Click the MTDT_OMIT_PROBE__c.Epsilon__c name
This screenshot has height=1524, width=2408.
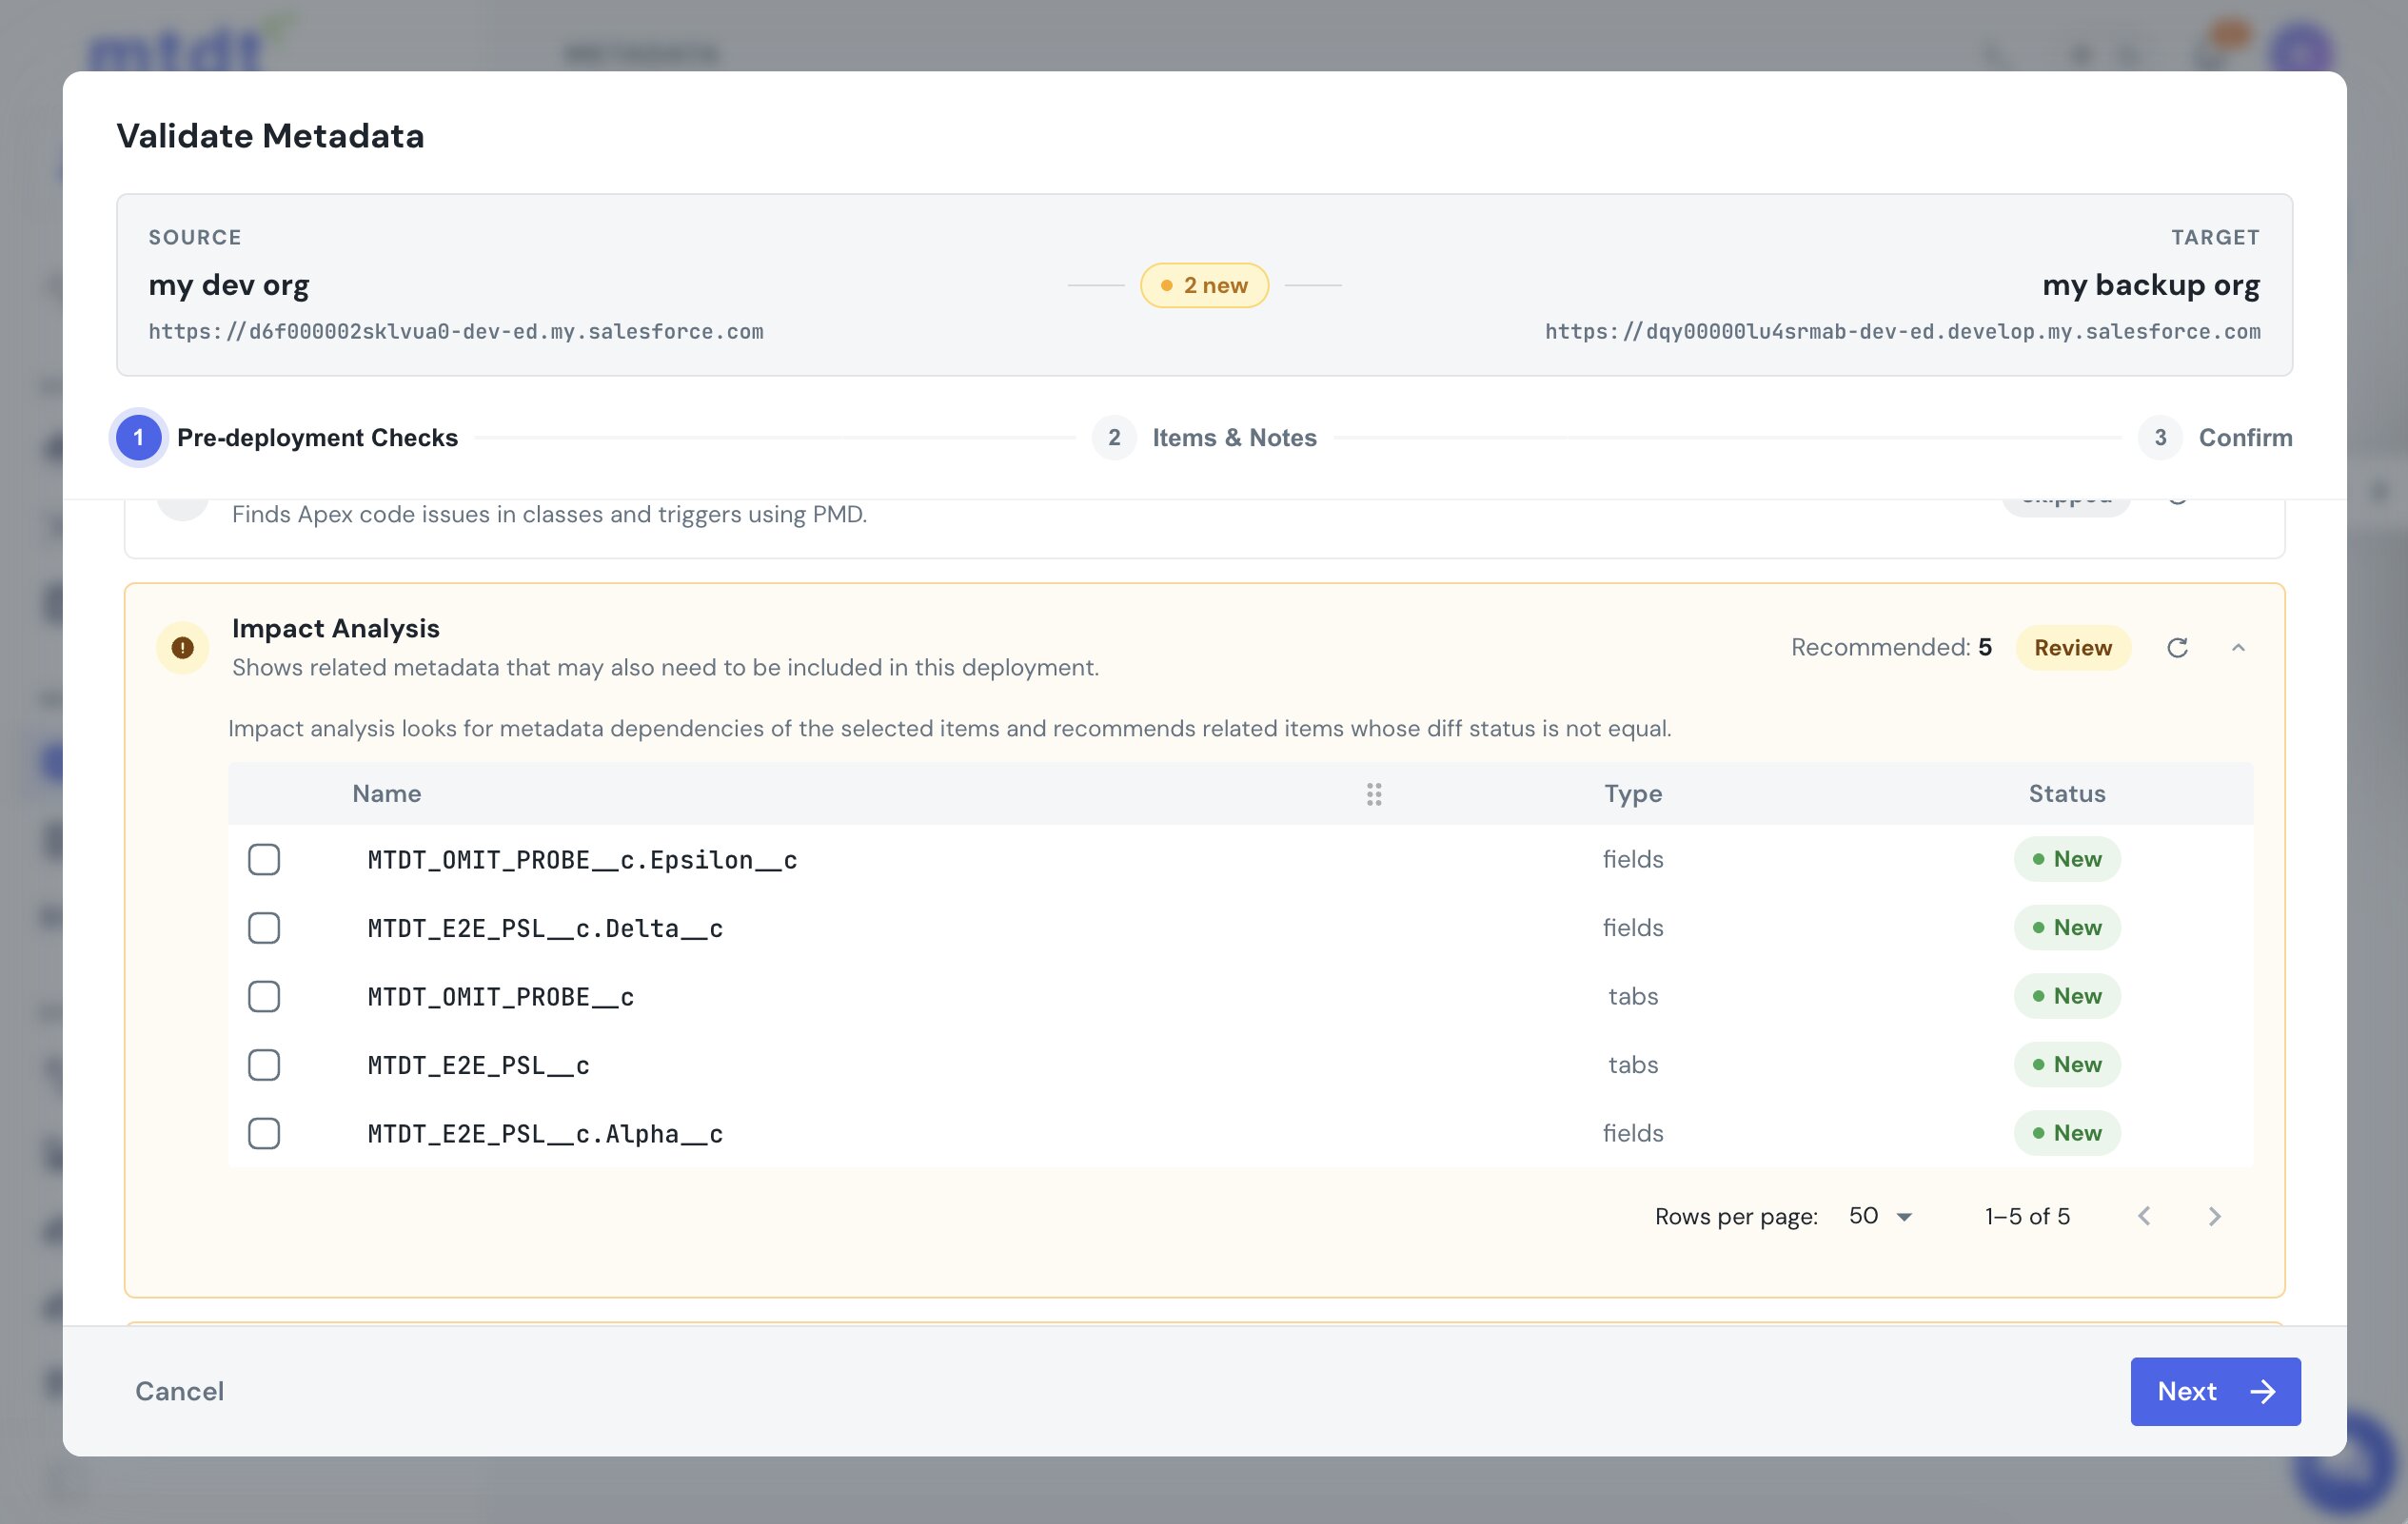[582, 860]
